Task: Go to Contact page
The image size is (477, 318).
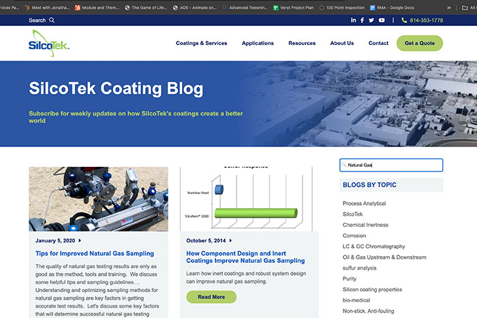Action: pos(378,43)
